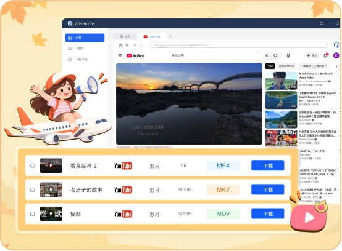The width and height of the screenshot is (342, 251).
Task: Open YouTube hamburger menu
Action: click(120, 55)
